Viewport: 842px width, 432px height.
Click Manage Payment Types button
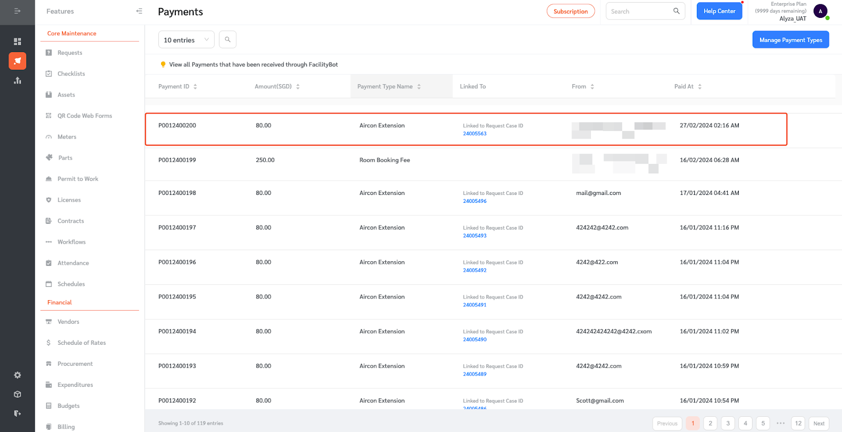pos(790,39)
